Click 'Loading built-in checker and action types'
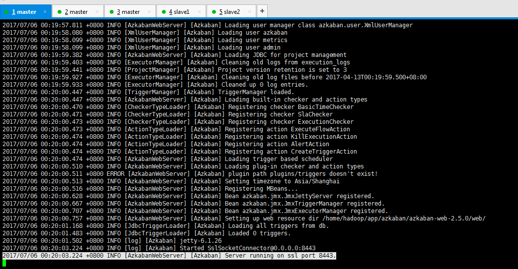This screenshot has height=269, width=518. point(296,99)
